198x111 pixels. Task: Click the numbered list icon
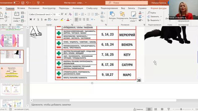pos(83,14)
